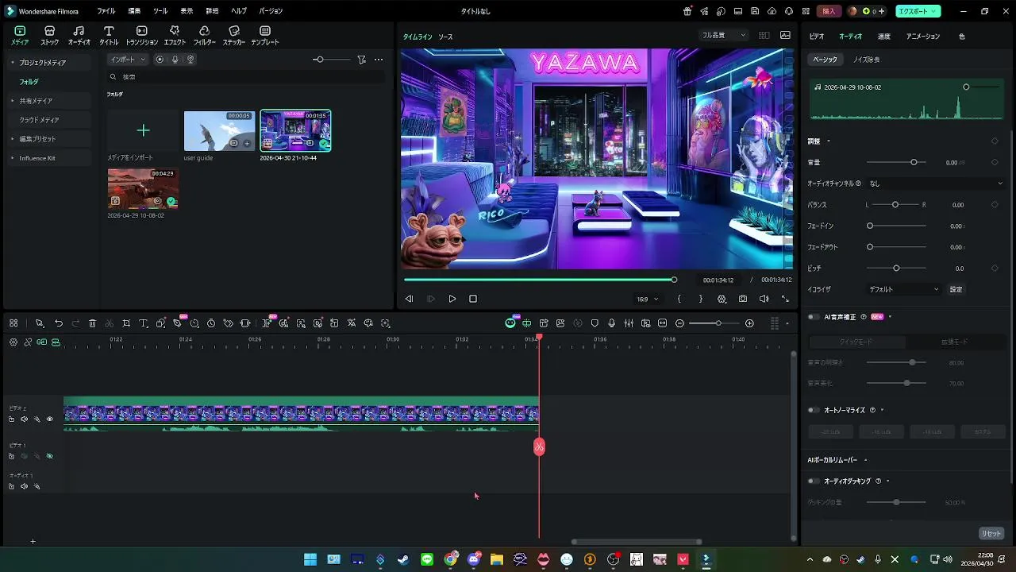This screenshot has height=572, width=1016.
Task: Open the media panel three-dots more menu
Action: 379,60
